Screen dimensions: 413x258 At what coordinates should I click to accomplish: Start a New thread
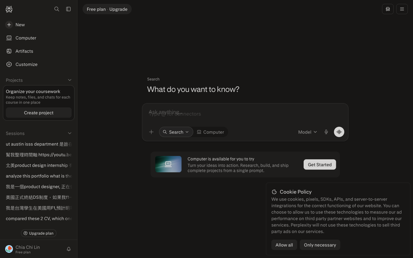39,25
